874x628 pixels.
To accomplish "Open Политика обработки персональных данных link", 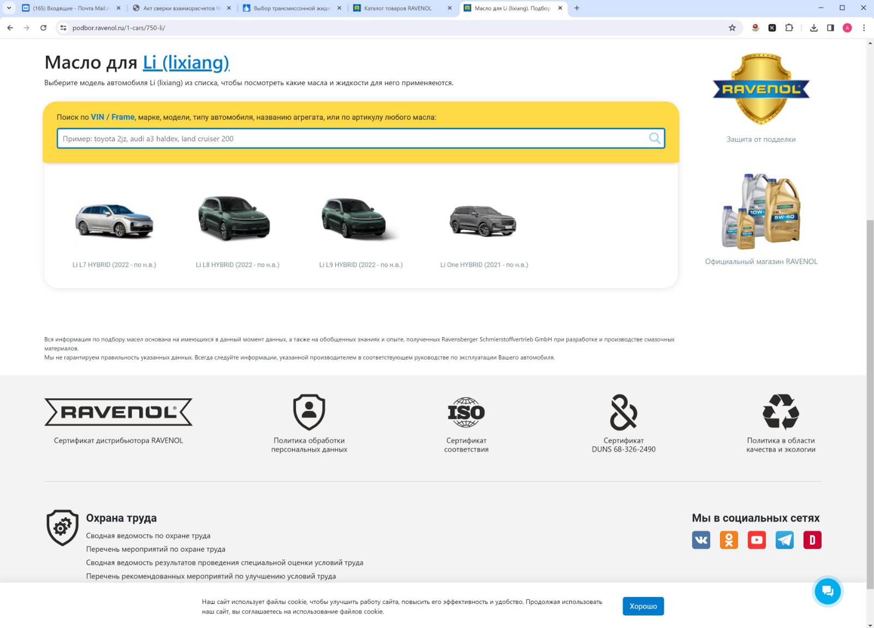I will tap(309, 445).
